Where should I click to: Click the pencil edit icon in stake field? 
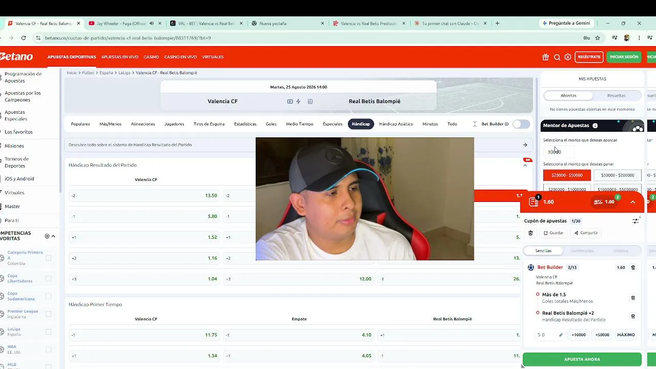[x=561, y=335]
